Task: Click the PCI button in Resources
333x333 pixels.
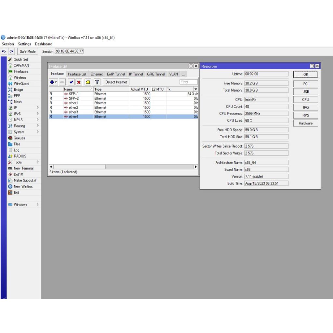Action: click(x=305, y=84)
